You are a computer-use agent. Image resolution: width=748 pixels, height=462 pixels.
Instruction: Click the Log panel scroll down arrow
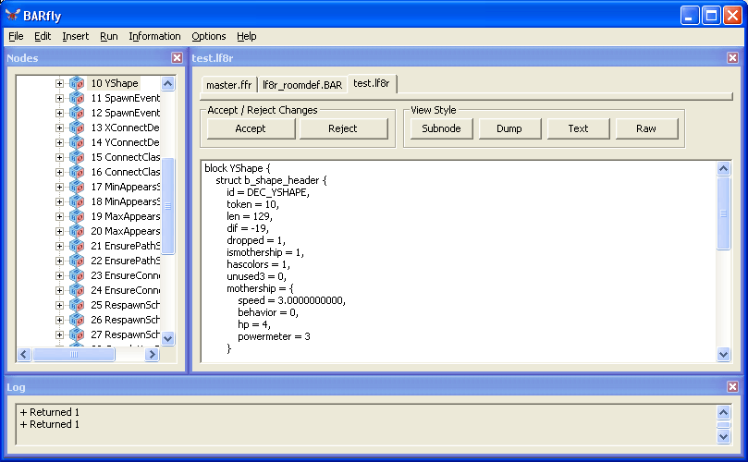click(724, 436)
